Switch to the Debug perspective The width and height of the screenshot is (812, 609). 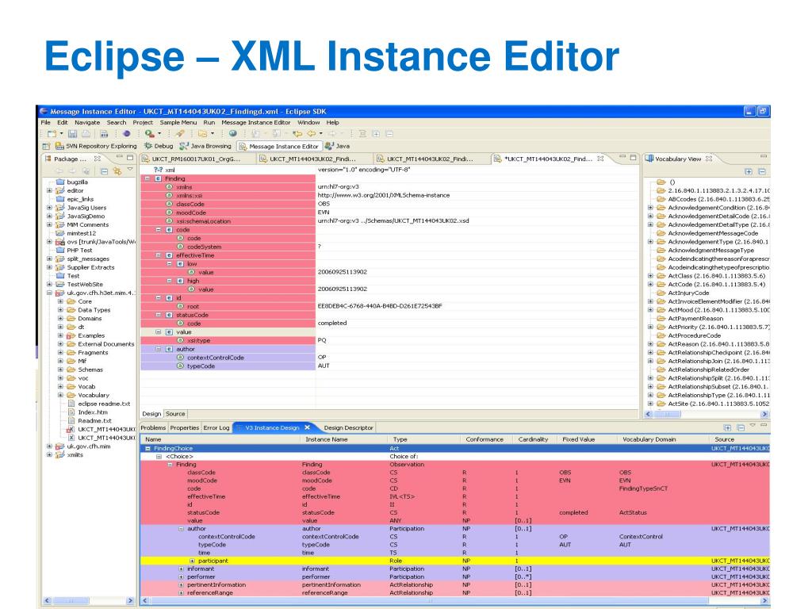point(159,146)
